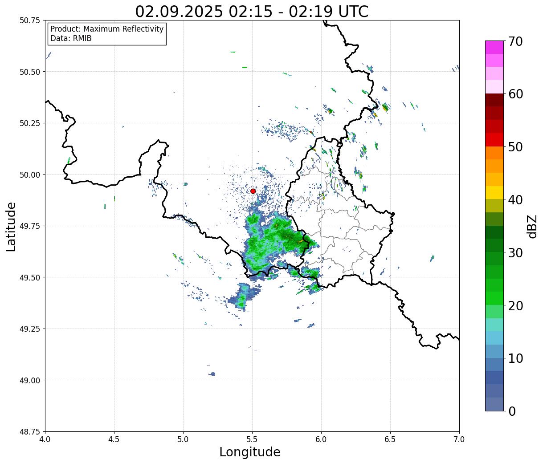Click the 'Longitude' axis label
Image resolution: width=543 pixels, height=463 pixels.
(x=250, y=452)
